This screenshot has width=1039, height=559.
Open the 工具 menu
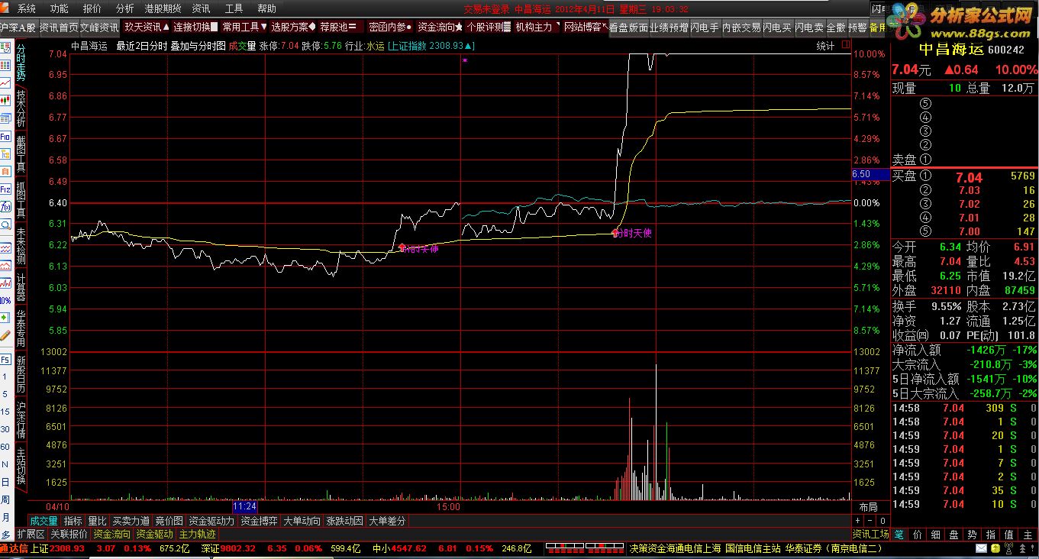click(234, 8)
